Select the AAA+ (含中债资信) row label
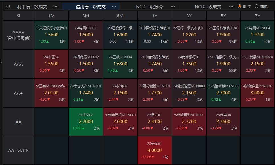275x165 pixels. (19, 35)
